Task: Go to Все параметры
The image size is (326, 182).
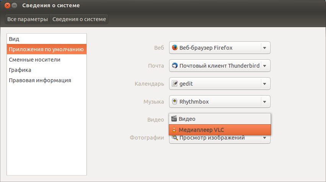Action: pyautogui.click(x=28, y=19)
